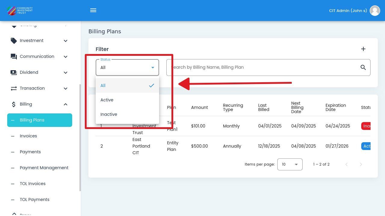Click the Community Investment Trust logo
Image resolution: width=385 pixels, height=216 pixels.
tap(20, 10)
